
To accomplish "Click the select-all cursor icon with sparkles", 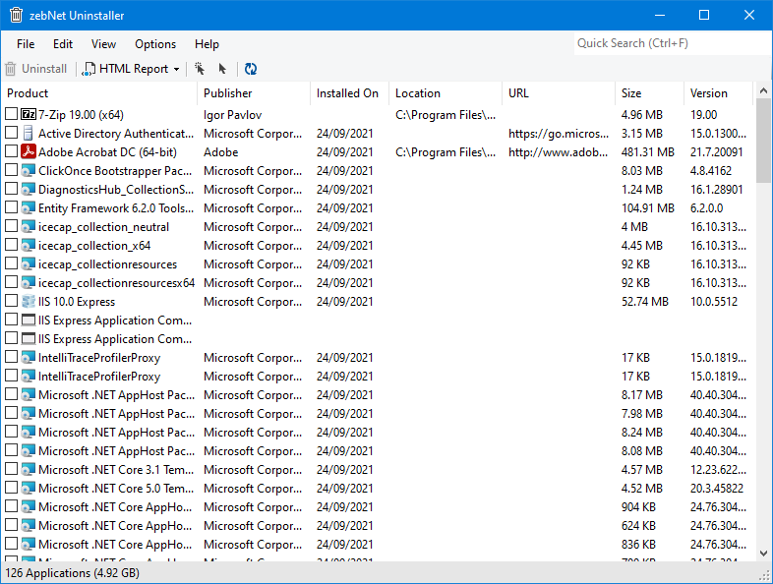I will (x=200, y=69).
